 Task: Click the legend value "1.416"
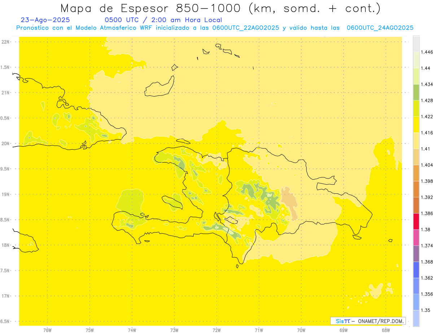pyautogui.click(x=427, y=133)
